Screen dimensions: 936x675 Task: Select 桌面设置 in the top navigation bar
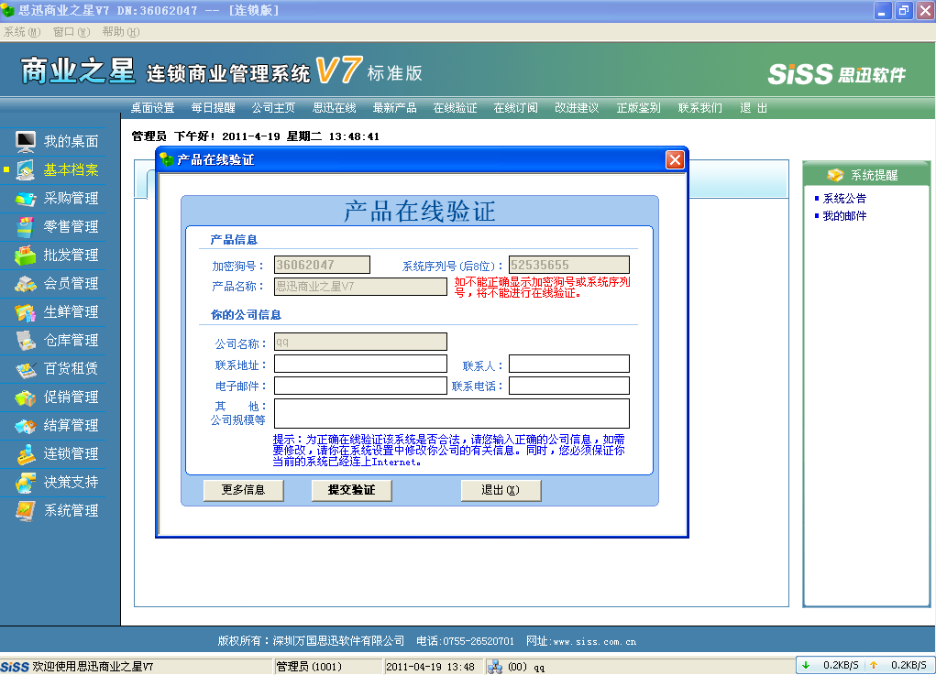pyautogui.click(x=152, y=107)
